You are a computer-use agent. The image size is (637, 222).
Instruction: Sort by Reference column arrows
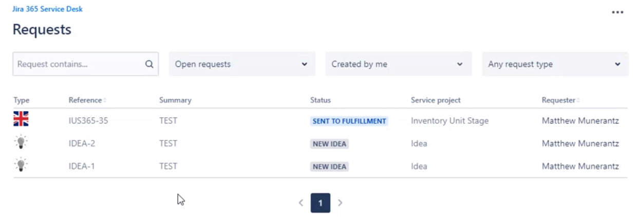click(x=105, y=100)
